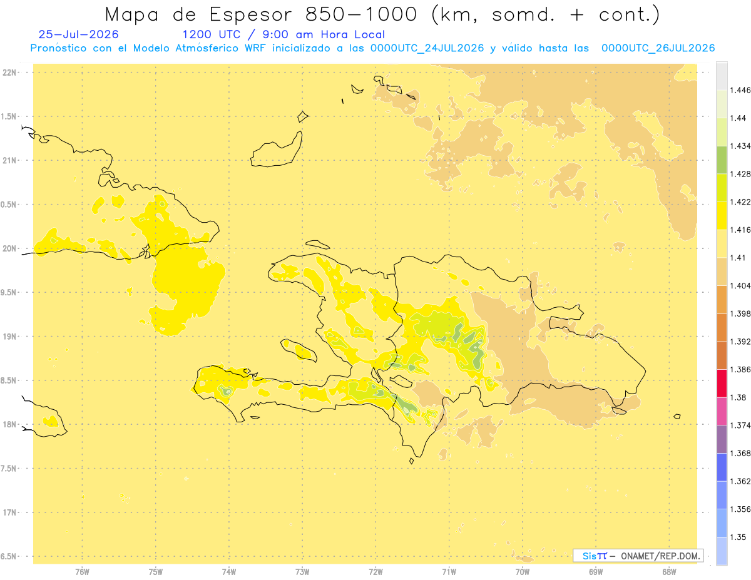Click the legend value label '1.38'
The height and width of the screenshot is (580, 751).
738,397
